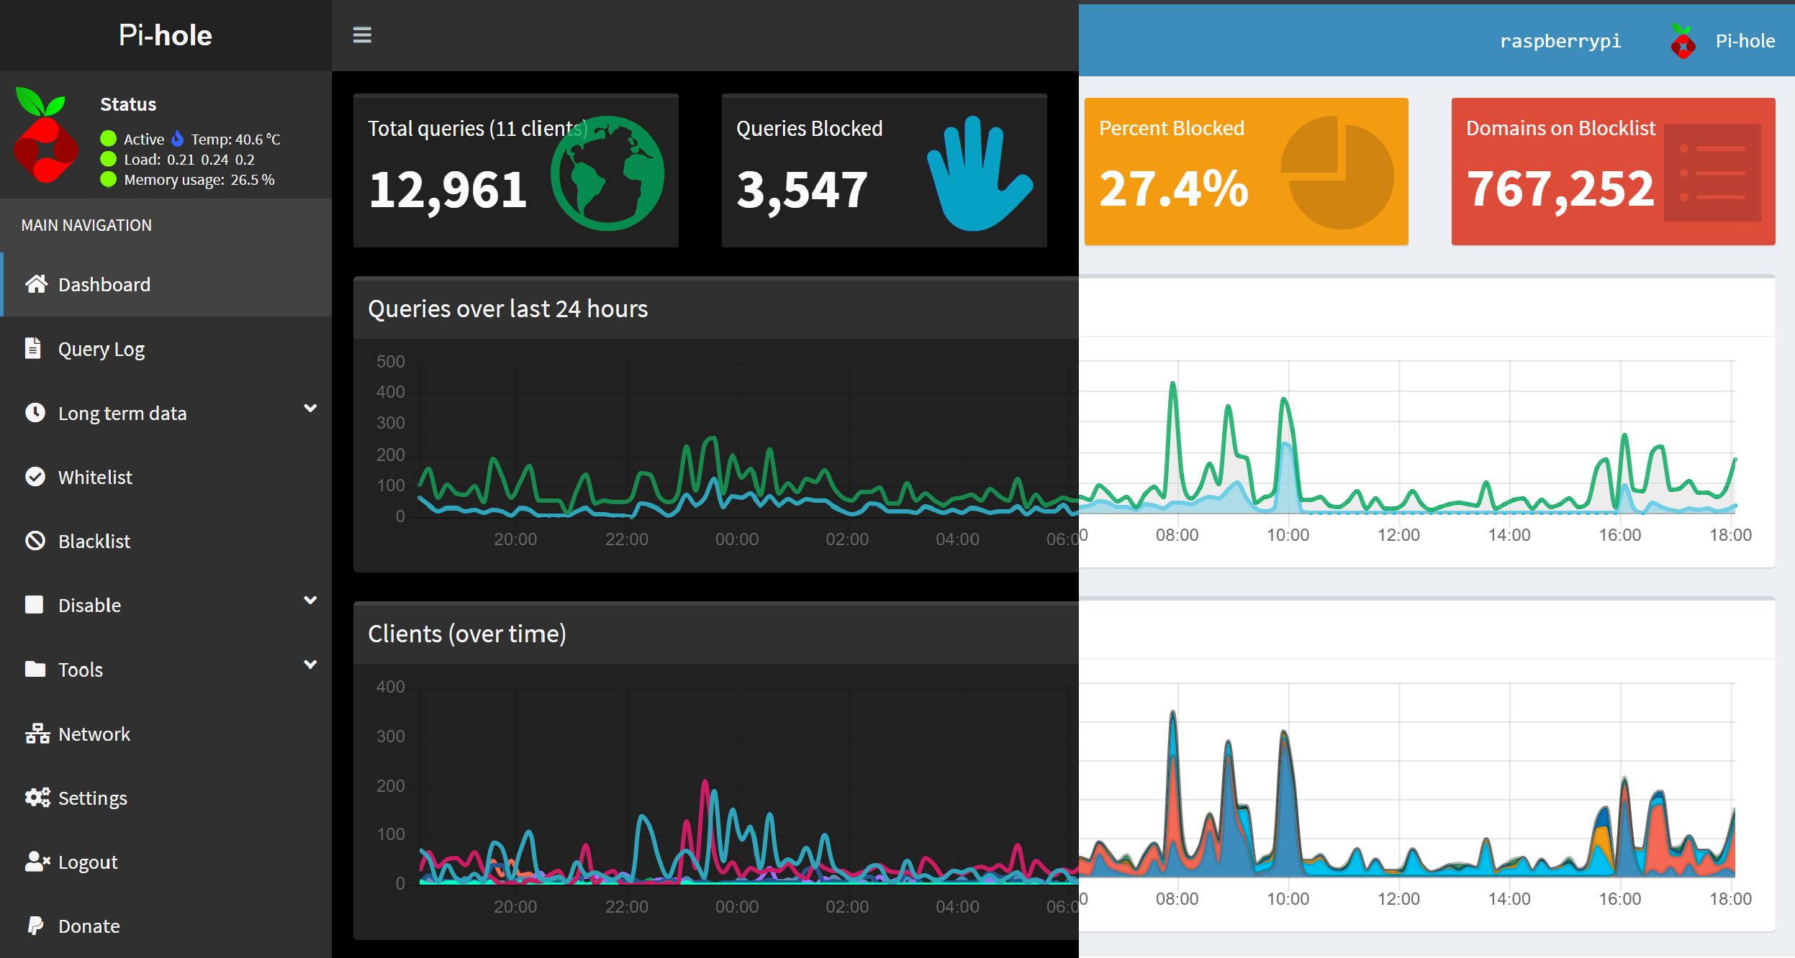1795x958 pixels.
Task: Expand the Disable menu chevron
Action: (311, 599)
